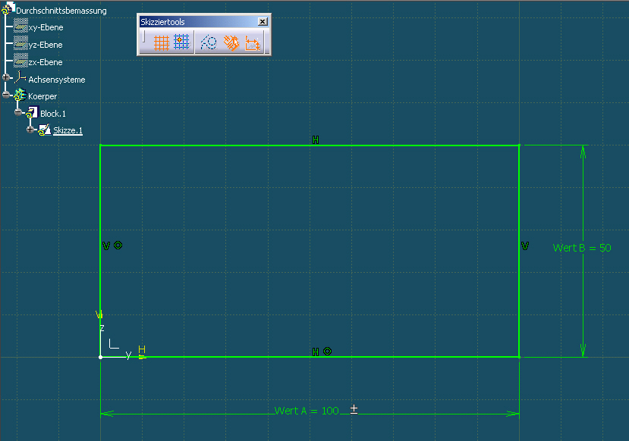Toggle the Grid display icon in Skizziertools

pos(162,42)
